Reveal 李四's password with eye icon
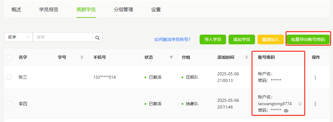Image resolution: width=333 pixels, height=122 pixels. pos(286,111)
